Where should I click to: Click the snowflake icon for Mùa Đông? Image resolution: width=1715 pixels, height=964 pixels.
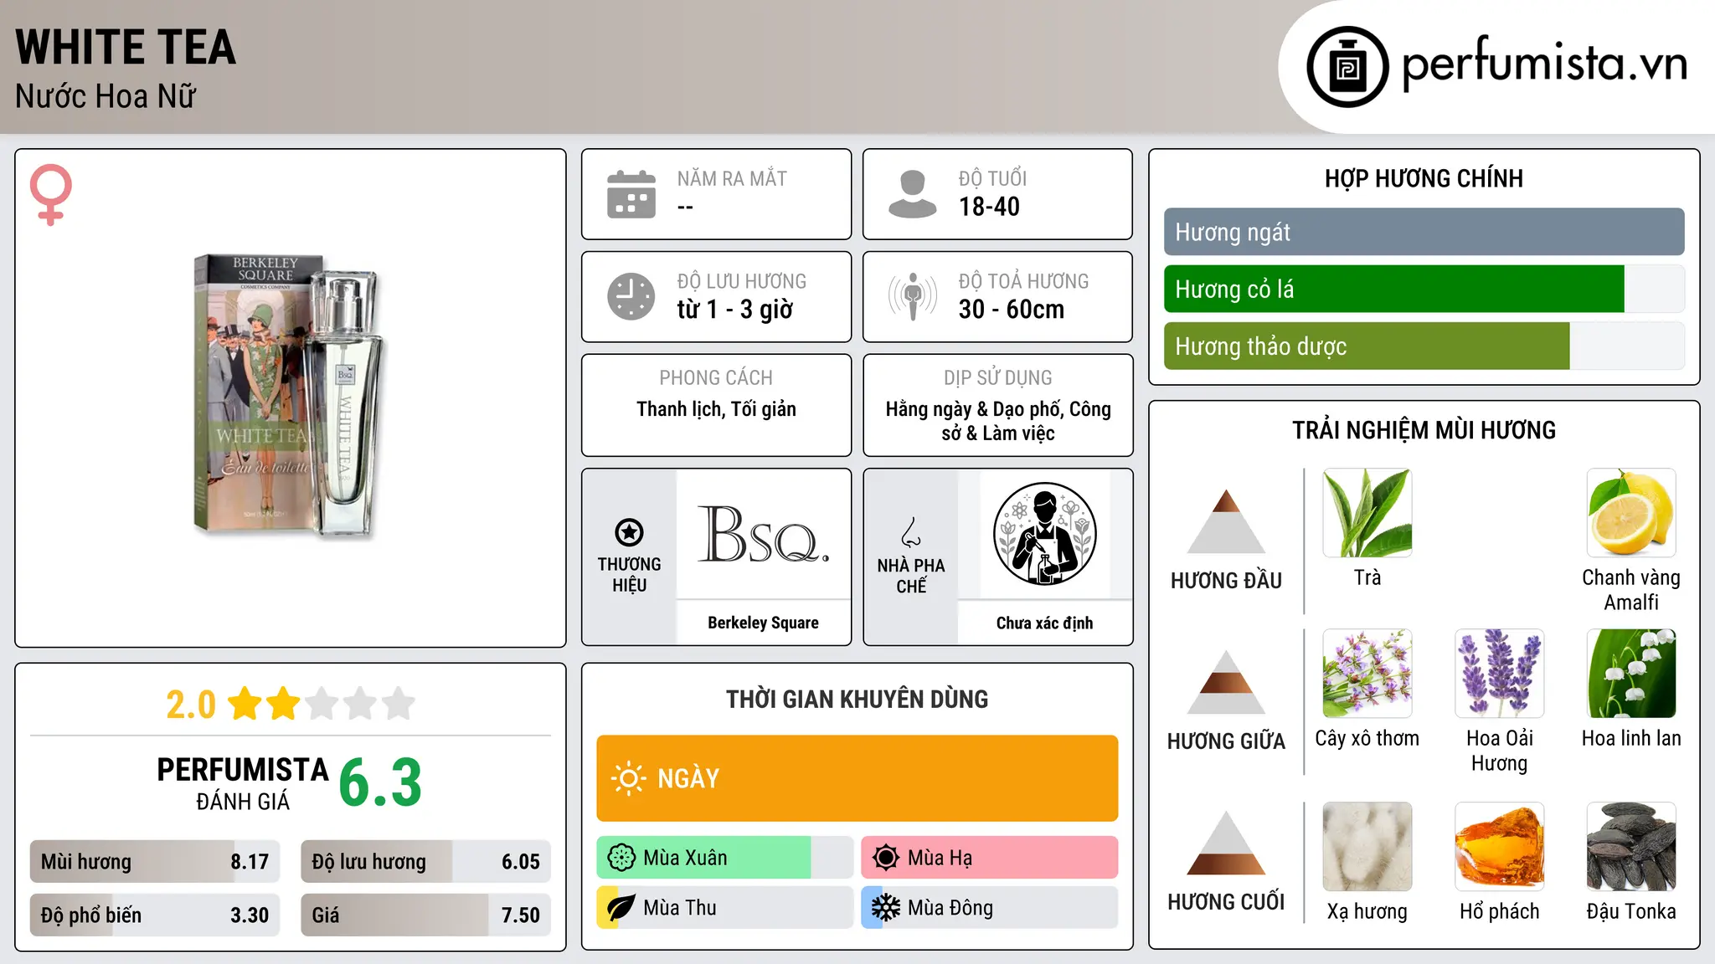tap(886, 908)
